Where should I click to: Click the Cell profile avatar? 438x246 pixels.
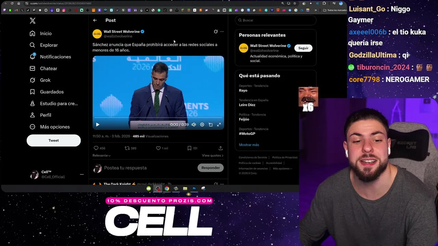click(x=35, y=175)
